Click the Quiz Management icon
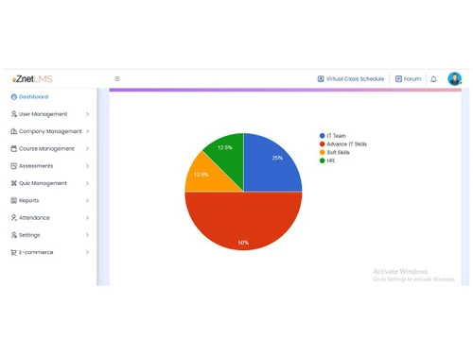 tap(13, 183)
